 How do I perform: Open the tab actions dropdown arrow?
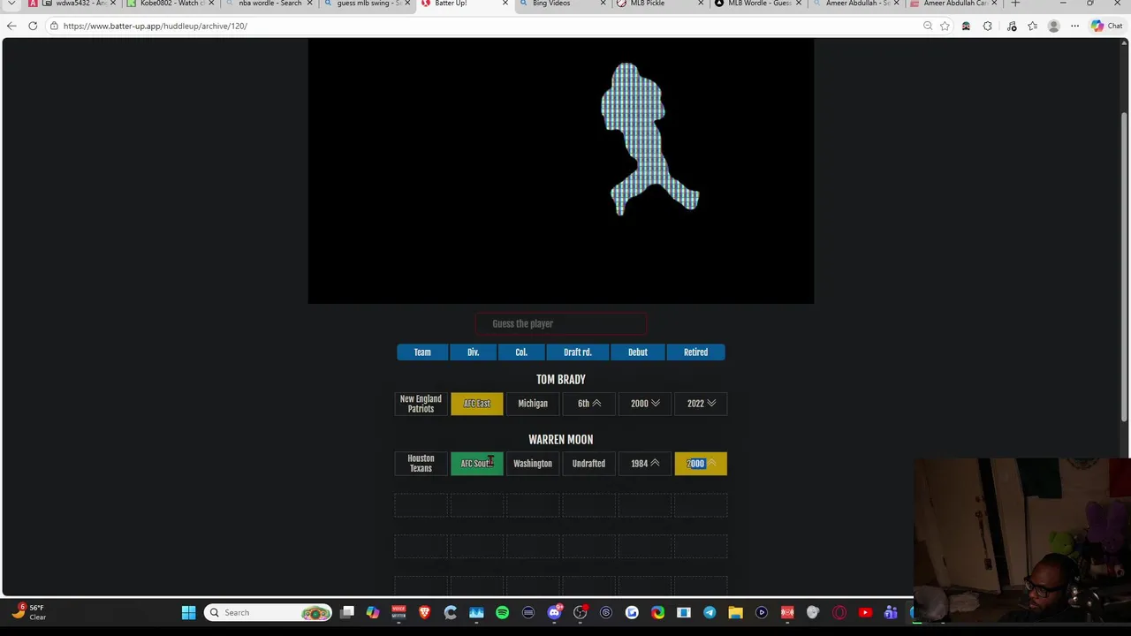pos(11,4)
